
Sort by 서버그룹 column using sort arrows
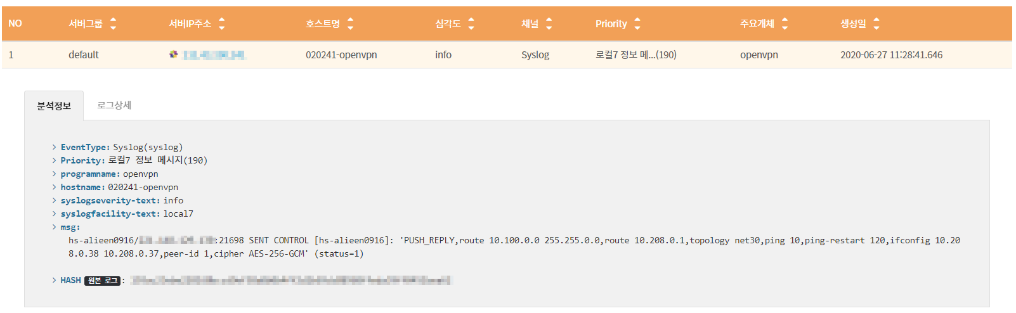point(113,23)
